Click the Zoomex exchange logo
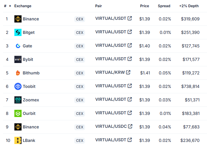 (x=18, y=100)
